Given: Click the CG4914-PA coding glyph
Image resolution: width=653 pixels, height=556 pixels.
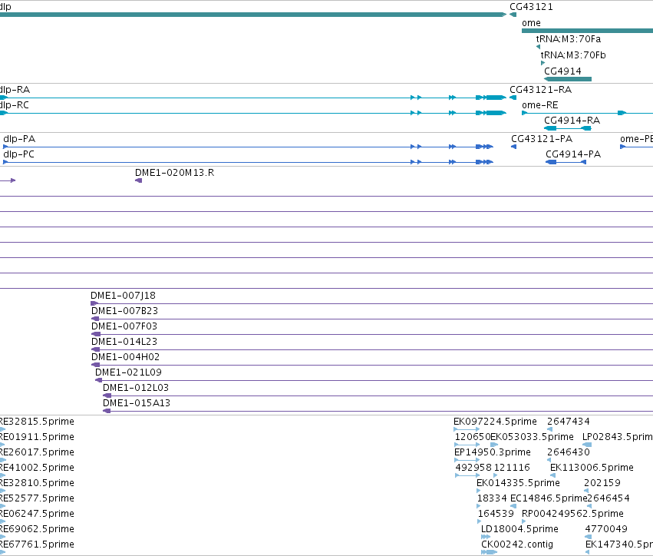Looking at the screenshot, I should coord(566,162).
